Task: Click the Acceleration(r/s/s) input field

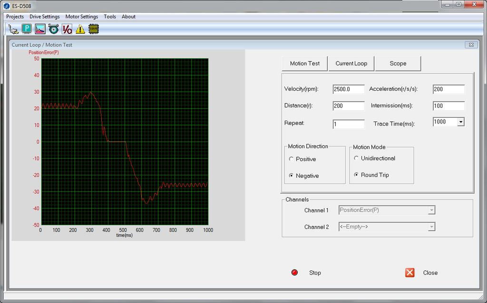Action: coord(448,89)
